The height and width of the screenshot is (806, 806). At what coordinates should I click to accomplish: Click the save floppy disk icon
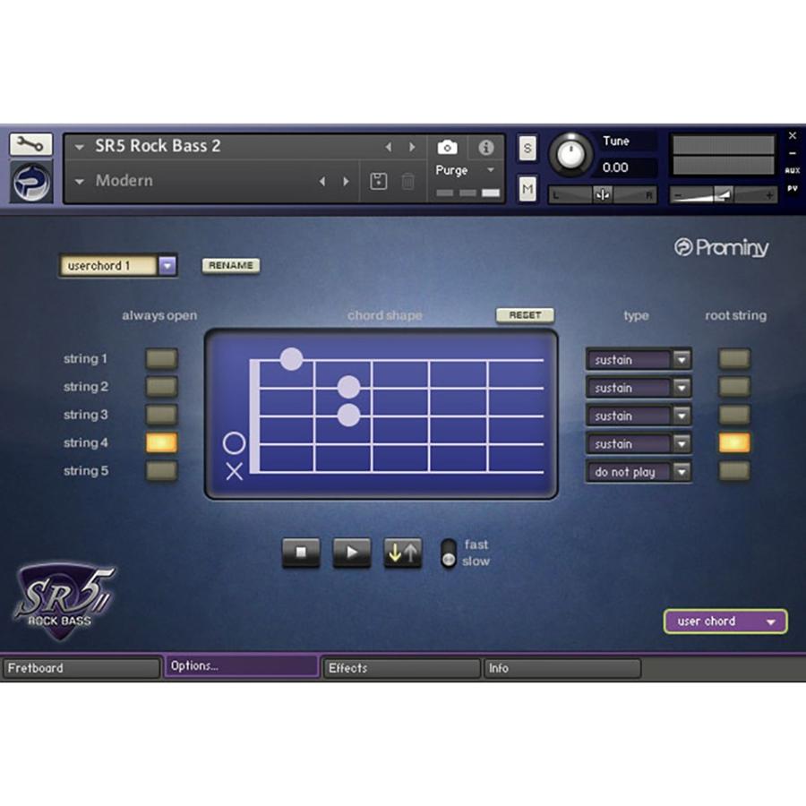(x=378, y=180)
